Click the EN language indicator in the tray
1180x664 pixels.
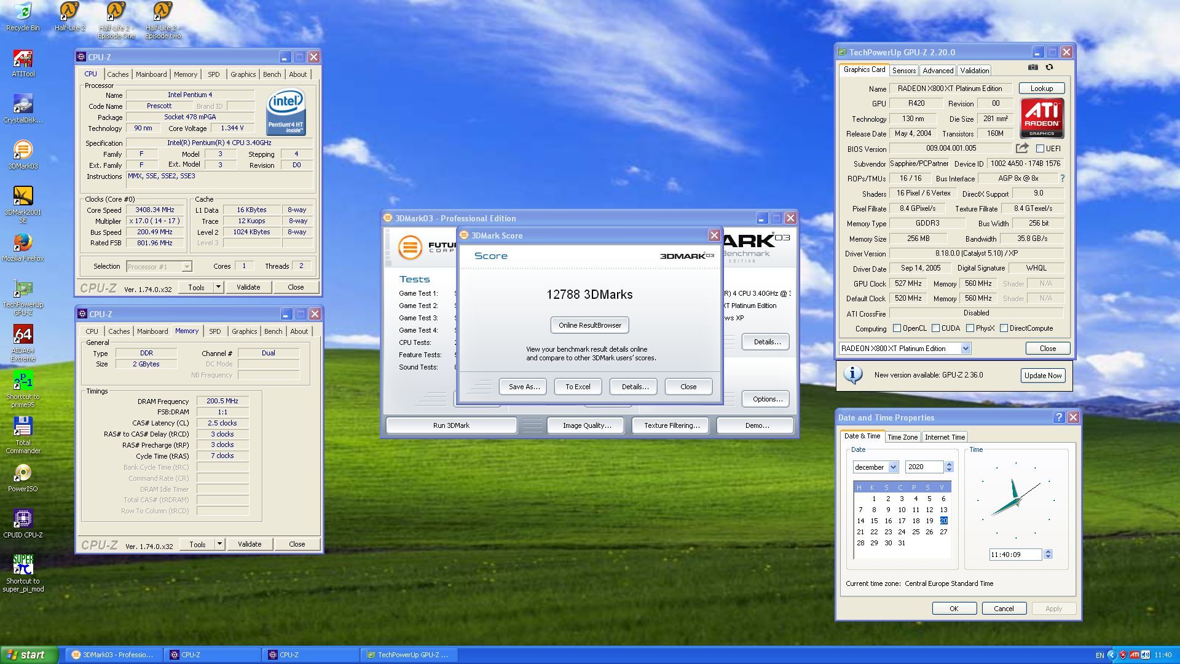click(1099, 655)
